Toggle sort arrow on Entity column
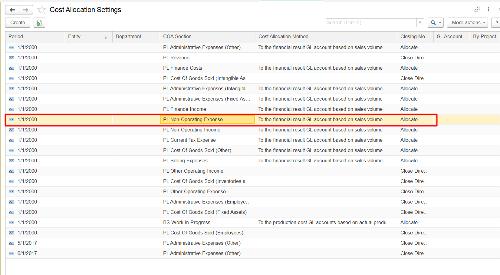The height and width of the screenshot is (275, 500). [106, 37]
